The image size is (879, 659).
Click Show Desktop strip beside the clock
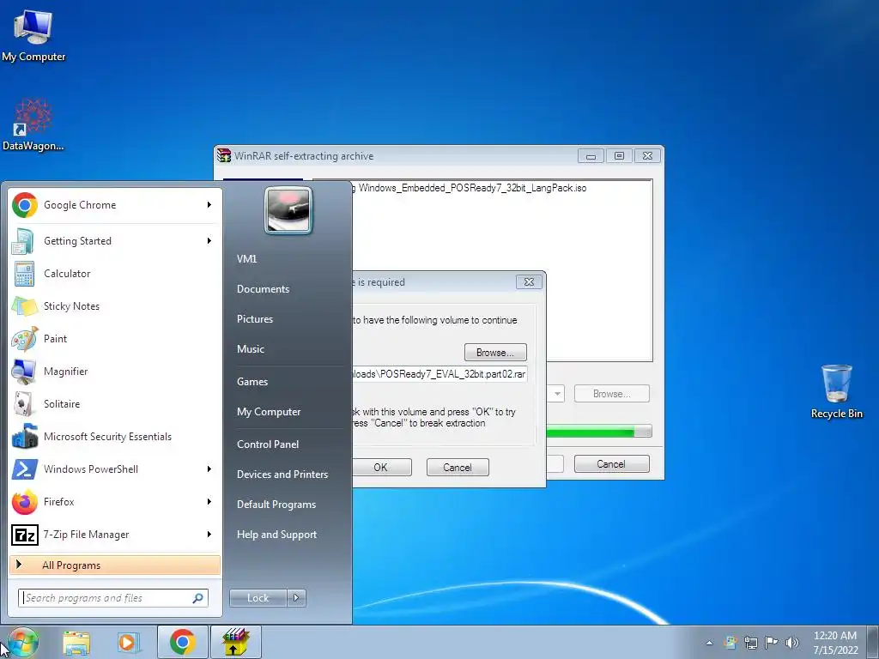click(874, 642)
